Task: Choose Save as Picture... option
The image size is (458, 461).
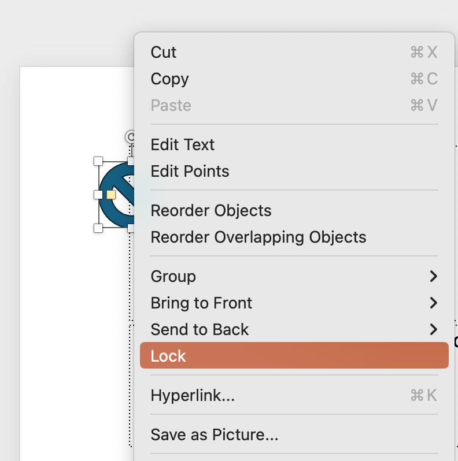Action: tap(214, 434)
